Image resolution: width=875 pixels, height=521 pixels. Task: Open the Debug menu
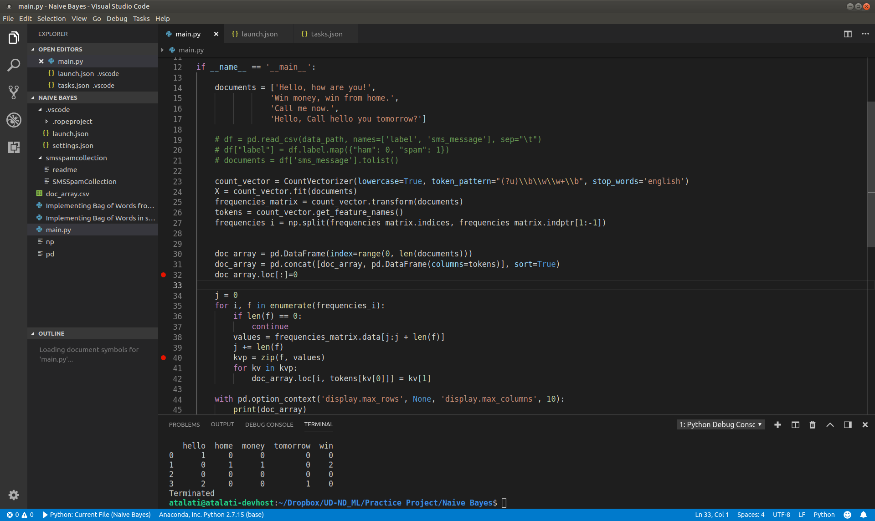coord(117,19)
